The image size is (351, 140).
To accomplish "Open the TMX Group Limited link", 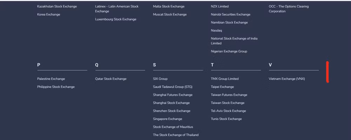I will (x=225, y=79).
